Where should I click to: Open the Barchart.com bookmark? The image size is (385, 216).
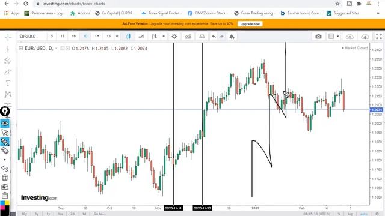[x=301, y=13]
